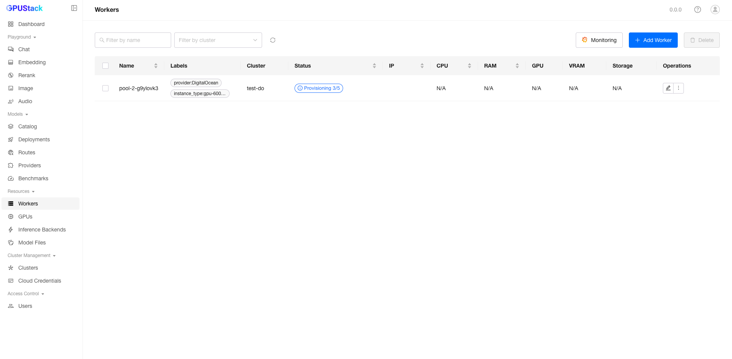Open the user account avatar menu
This screenshot has height=359, width=732.
click(715, 10)
